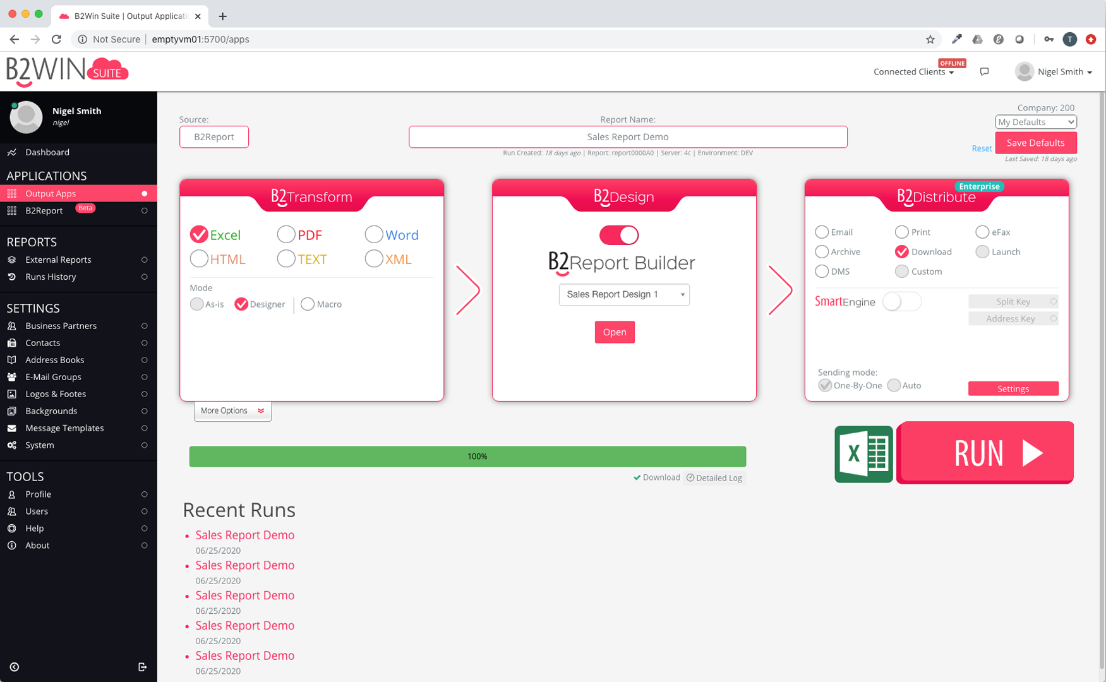Click the Runs History clock icon
The width and height of the screenshot is (1106, 682).
pos(12,277)
